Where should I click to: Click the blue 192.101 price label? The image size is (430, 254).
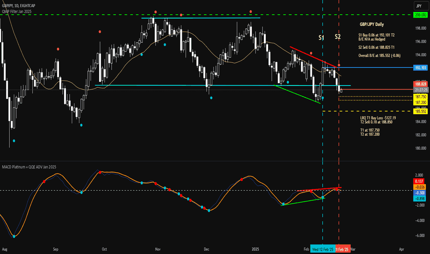coord(420,67)
